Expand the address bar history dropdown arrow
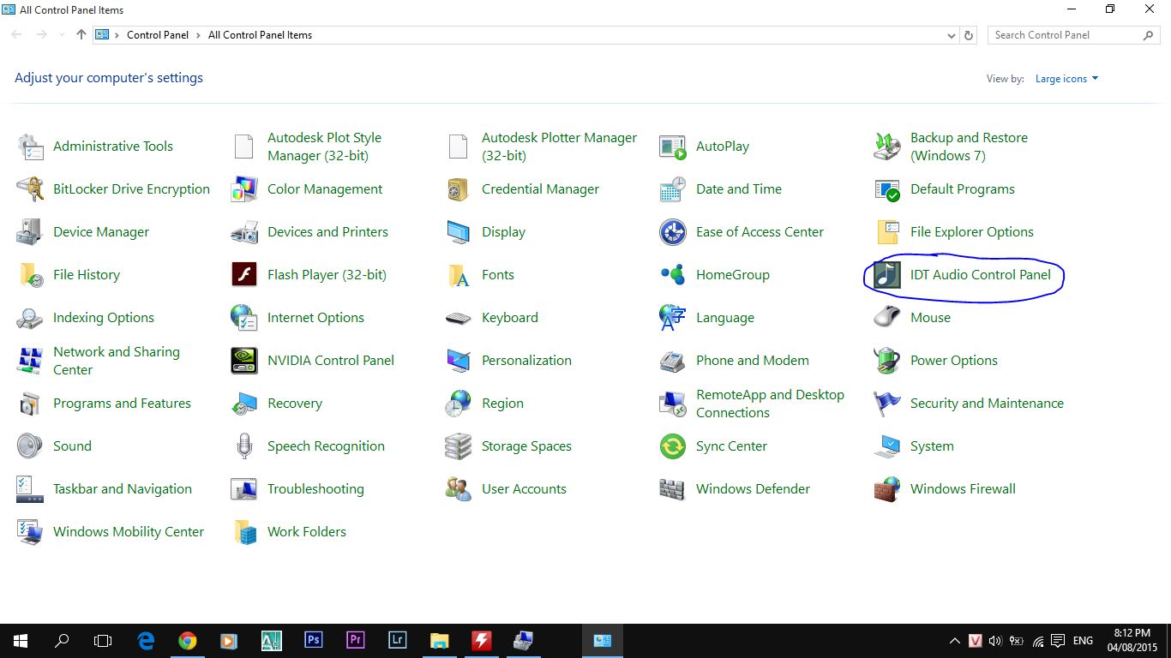1171x658 pixels. click(952, 35)
